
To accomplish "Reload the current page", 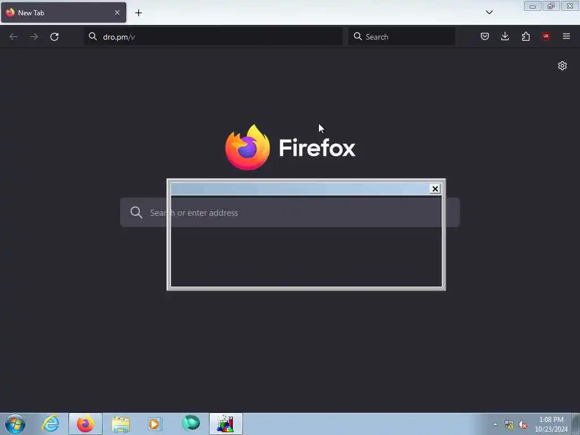I will click(x=54, y=37).
